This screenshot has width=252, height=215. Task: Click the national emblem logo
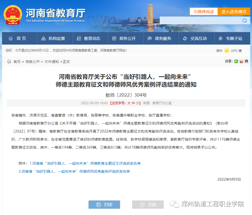(x=13, y=15)
